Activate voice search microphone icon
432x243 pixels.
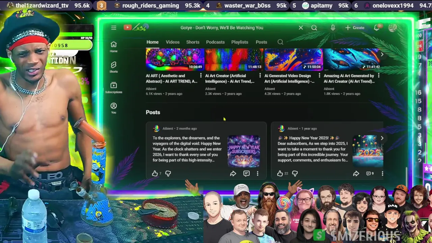click(x=333, y=28)
